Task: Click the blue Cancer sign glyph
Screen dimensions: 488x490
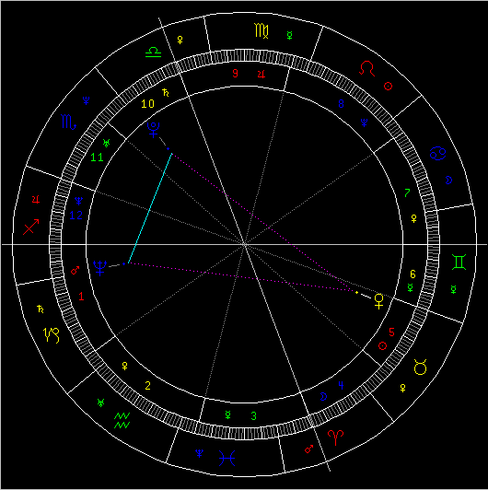Action: 437,153
